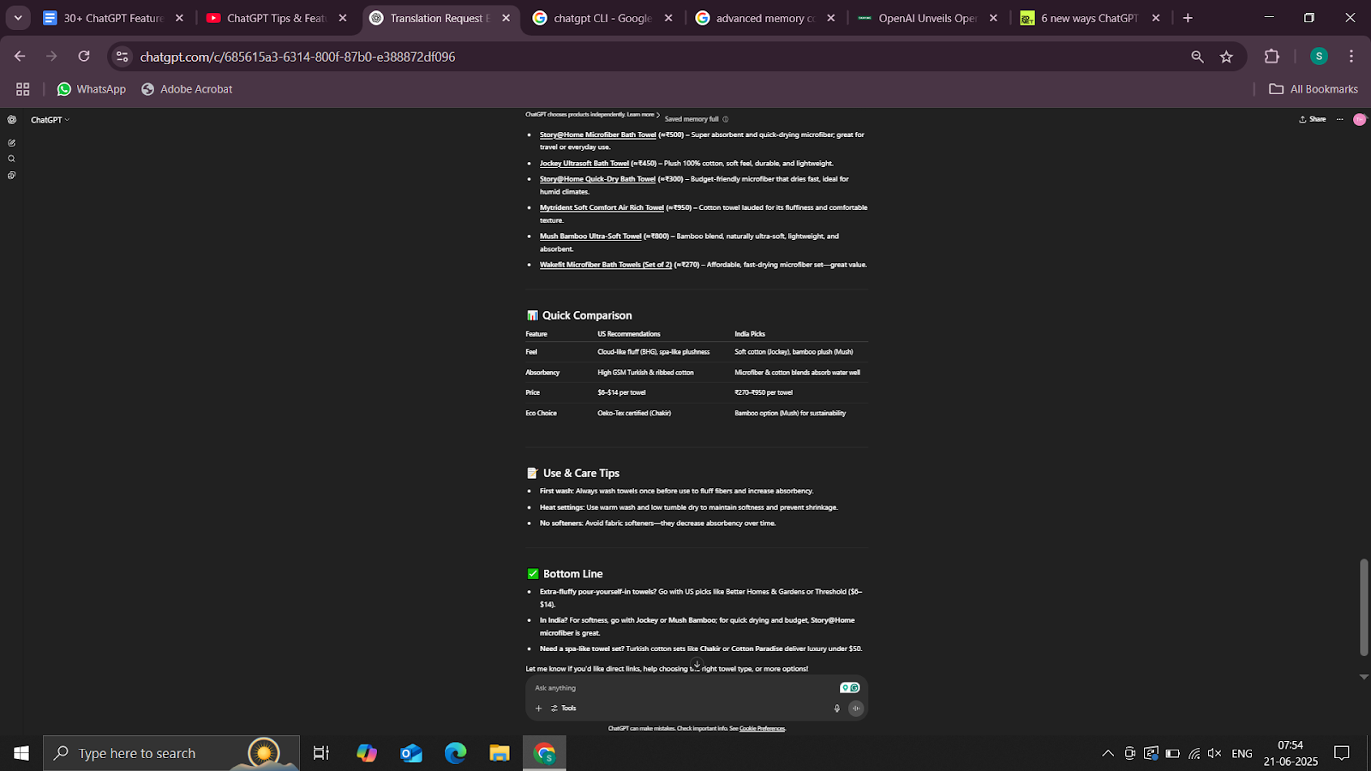
Task: Click the address bar URL
Action: coord(297,57)
